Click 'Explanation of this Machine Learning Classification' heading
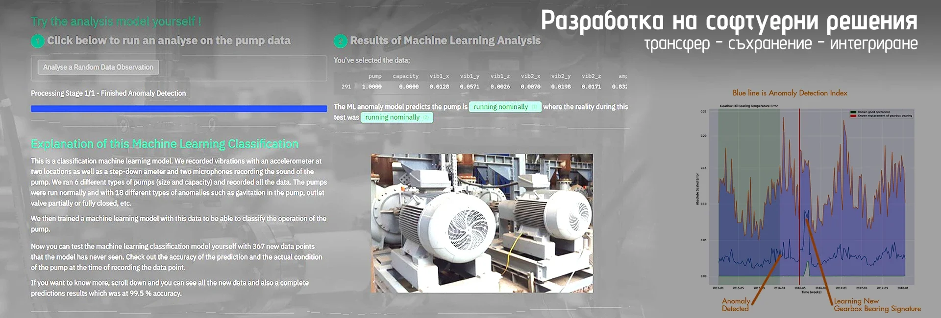 [x=165, y=144]
